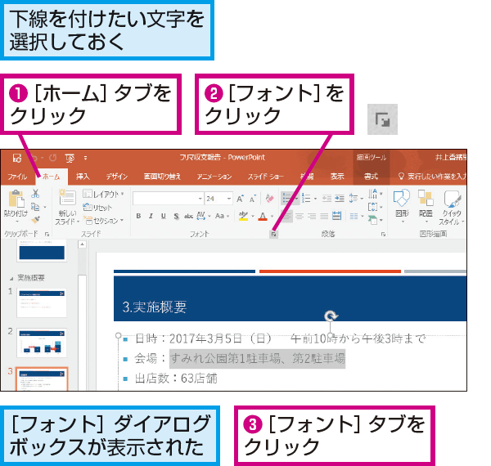Open the Shapes gallery icon
The width and height of the screenshot is (491, 466).
point(402,205)
